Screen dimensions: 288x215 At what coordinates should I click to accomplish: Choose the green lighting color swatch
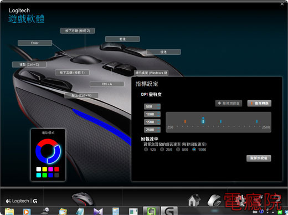[x=45, y=175]
